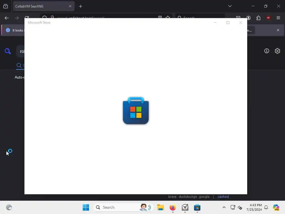Open the 4:43 PM clock and calendar

(254, 207)
